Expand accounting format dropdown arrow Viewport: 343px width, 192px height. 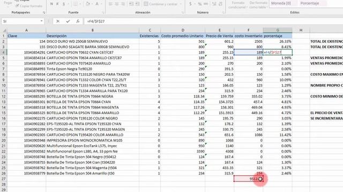coord(195,4)
